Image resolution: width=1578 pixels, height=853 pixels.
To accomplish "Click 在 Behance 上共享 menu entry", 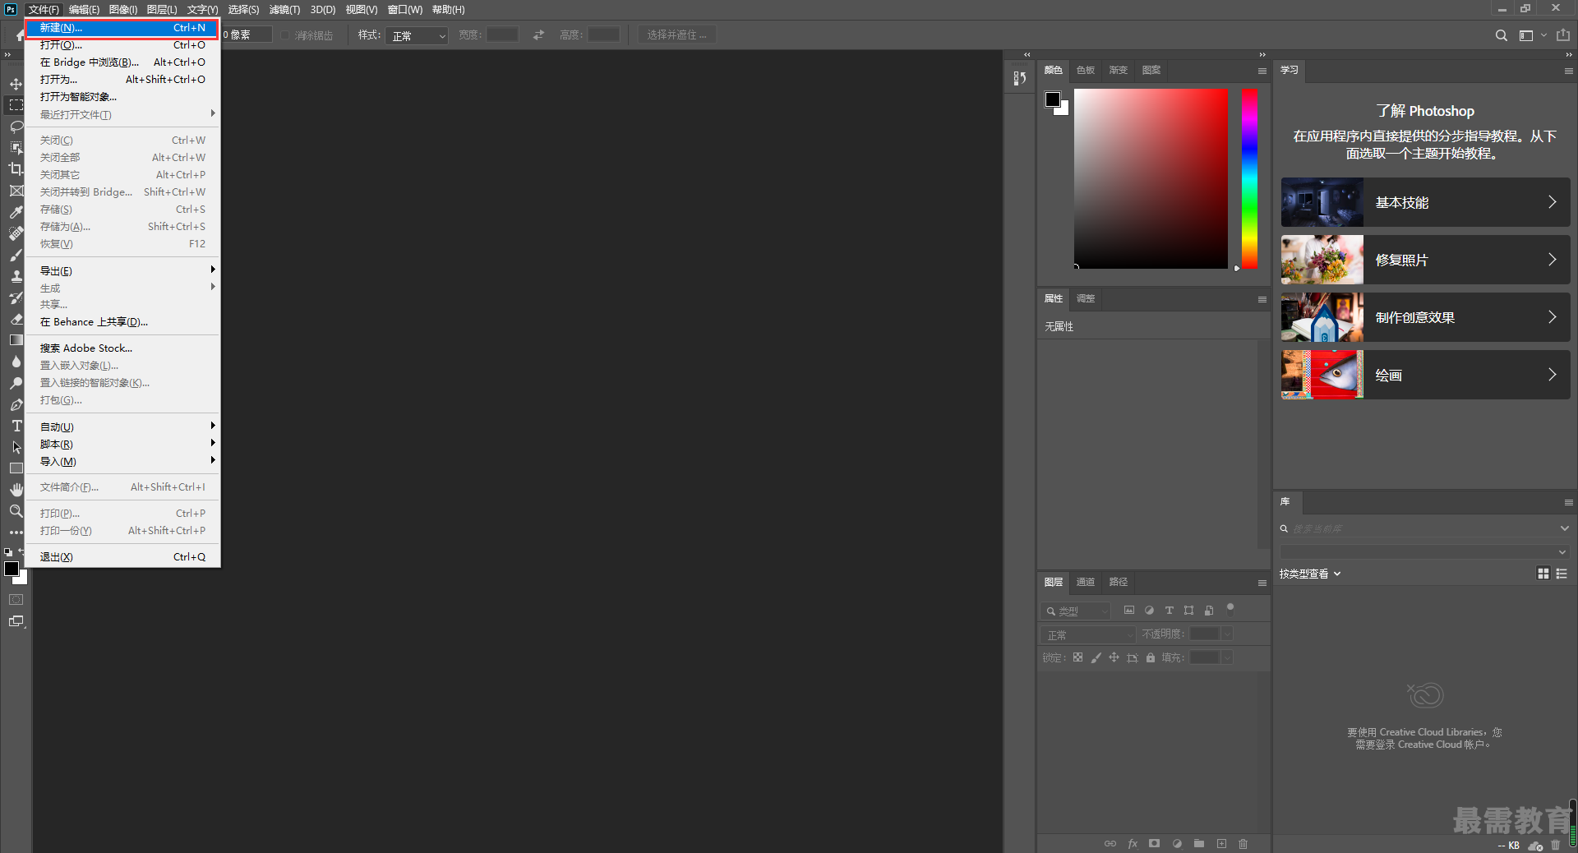I will click(x=122, y=321).
